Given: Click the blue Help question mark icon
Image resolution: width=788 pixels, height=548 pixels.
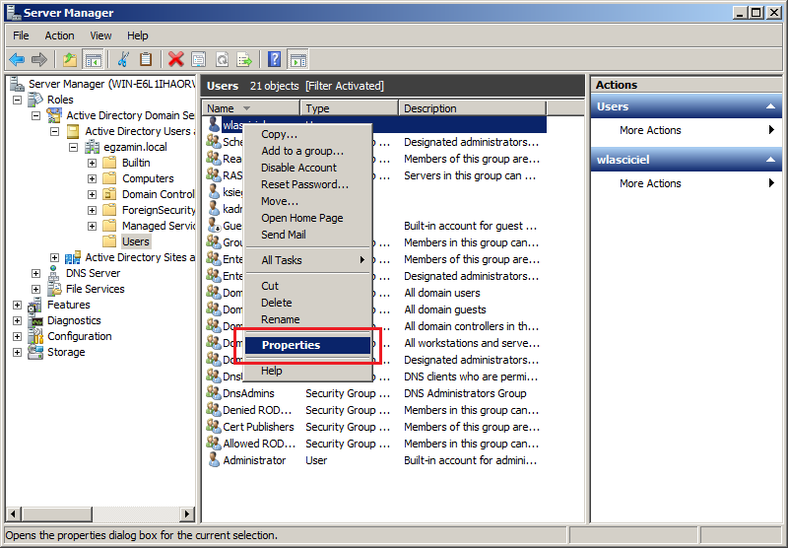Looking at the screenshot, I should tap(275, 60).
